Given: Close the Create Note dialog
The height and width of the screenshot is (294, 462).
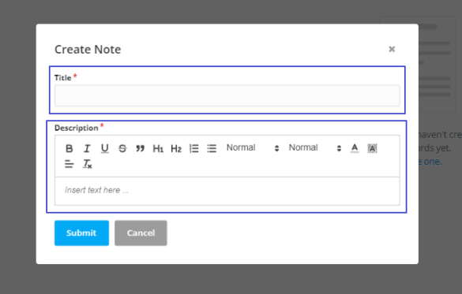Looking at the screenshot, I should point(392,49).
